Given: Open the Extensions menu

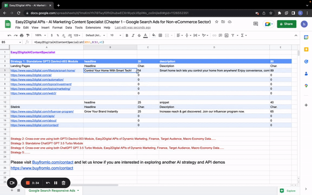Looking at the screenshot, I should pos(93,28).
